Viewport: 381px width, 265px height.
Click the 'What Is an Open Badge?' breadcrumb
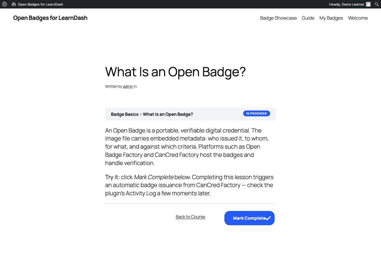pyautogui.click(x=168, y=114)
